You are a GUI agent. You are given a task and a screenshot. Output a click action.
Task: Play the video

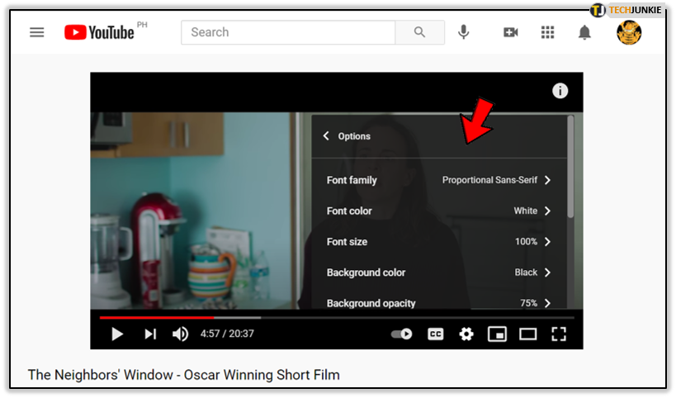point(116,334)
